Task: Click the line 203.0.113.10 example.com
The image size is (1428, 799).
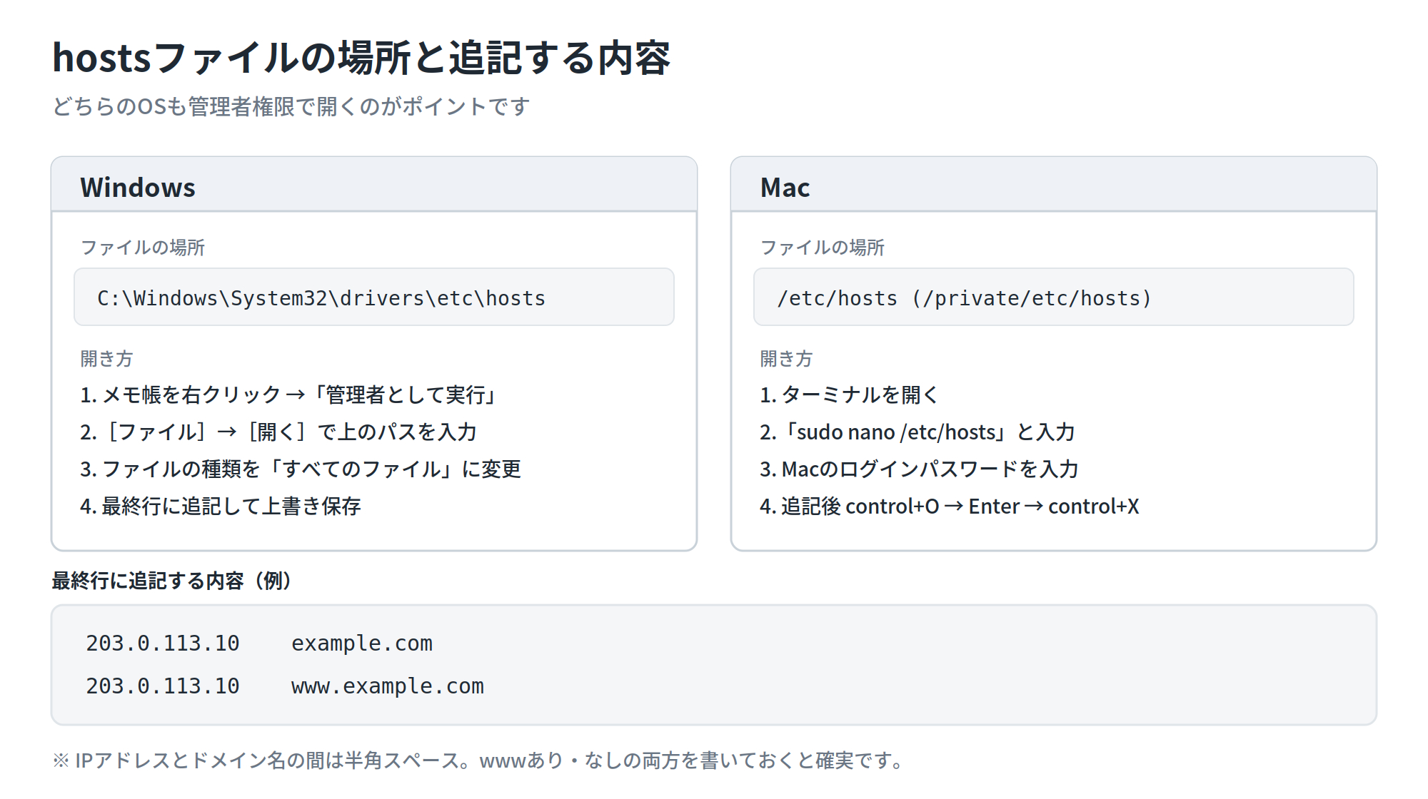Action: pyautogui.click(x=259, y=643)
